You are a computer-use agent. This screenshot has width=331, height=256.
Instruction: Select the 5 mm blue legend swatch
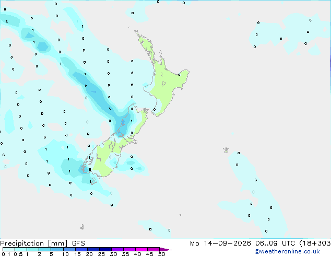tap(57, 249)
